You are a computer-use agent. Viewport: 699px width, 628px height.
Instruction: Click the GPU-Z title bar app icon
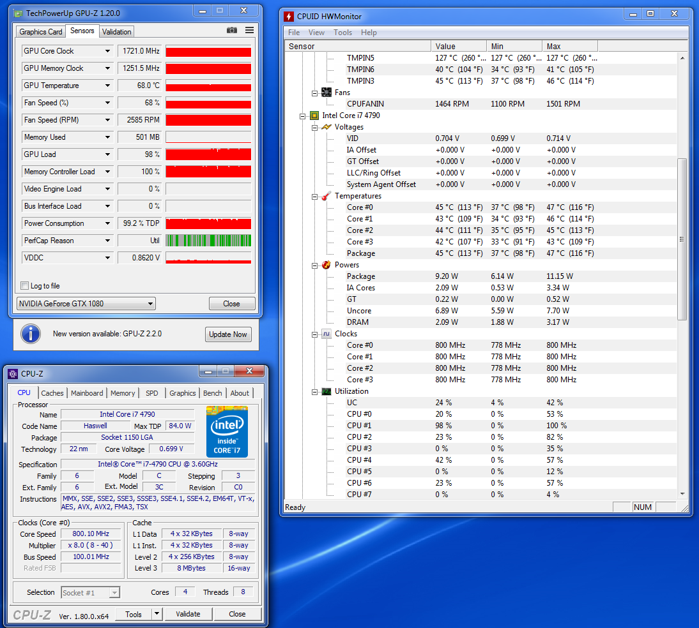click(x=19, y=13)
